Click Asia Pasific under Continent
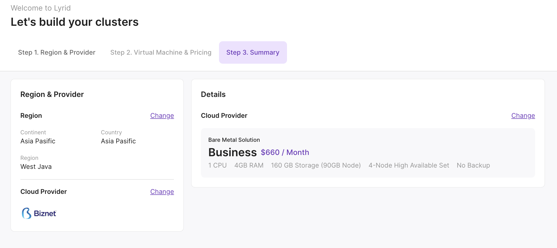 [38, 141]
